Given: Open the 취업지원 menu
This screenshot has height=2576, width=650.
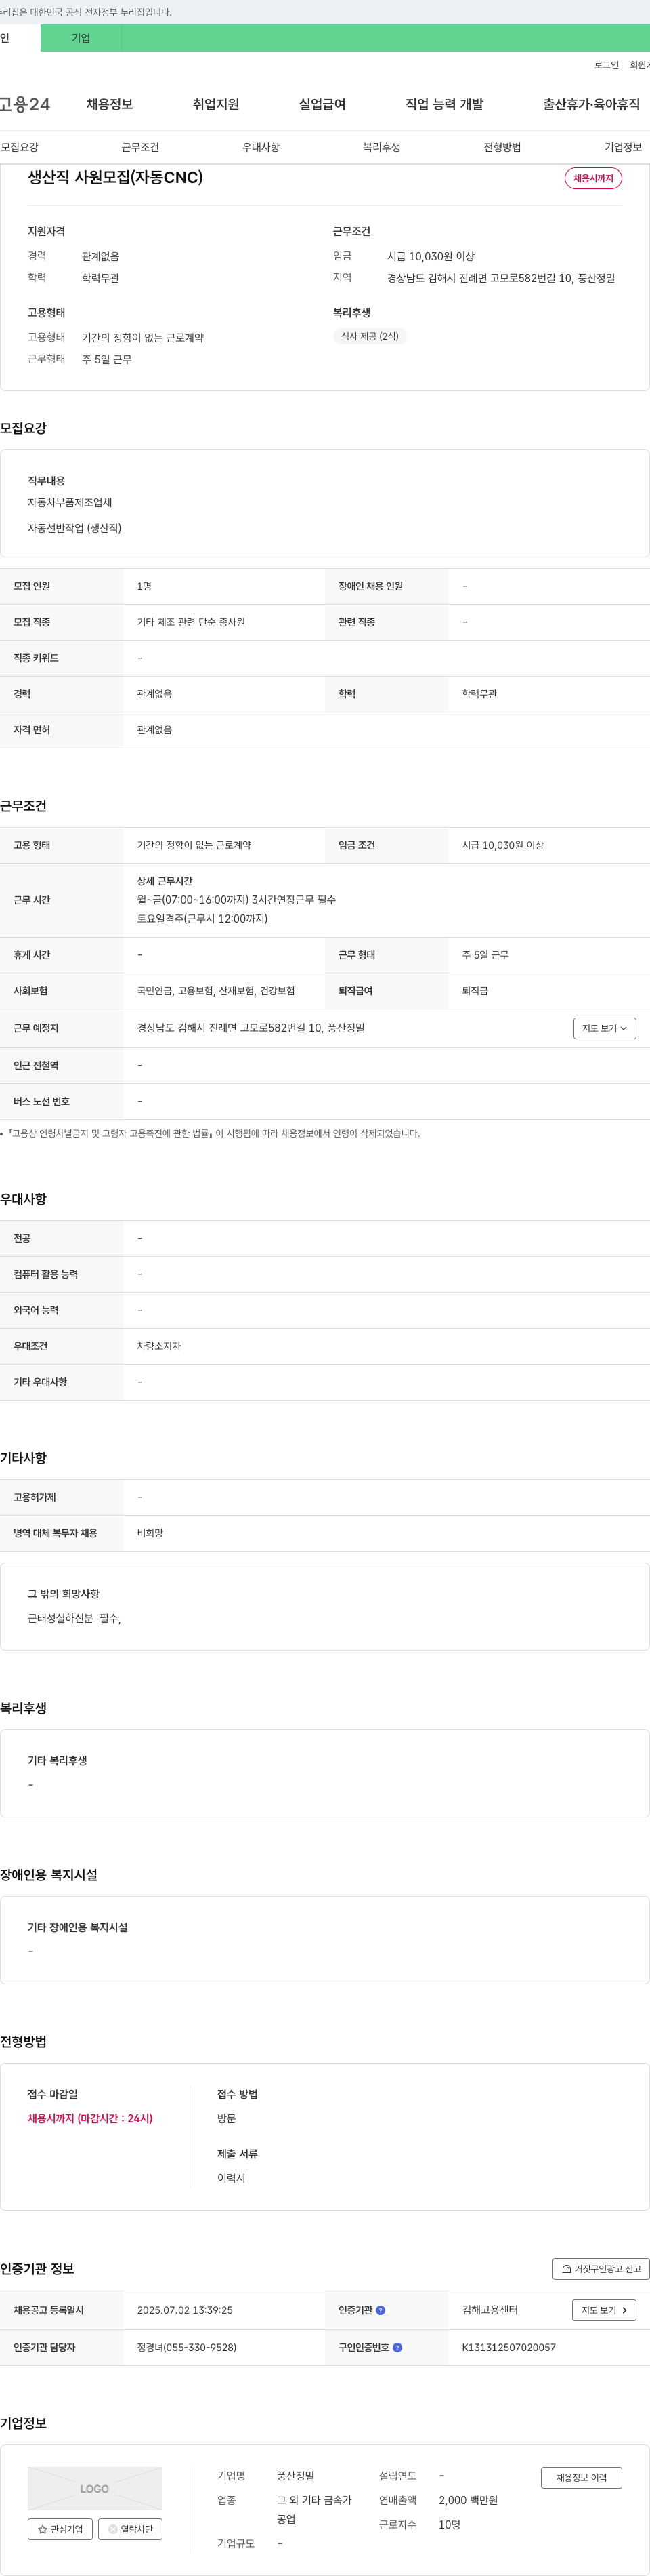Looking at the screenshot, I should pyautogui.click(x=216, y=104).
